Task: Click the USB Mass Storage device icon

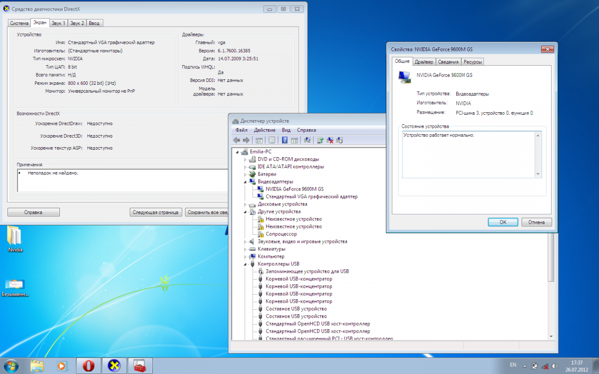Action: pos(261,271)
